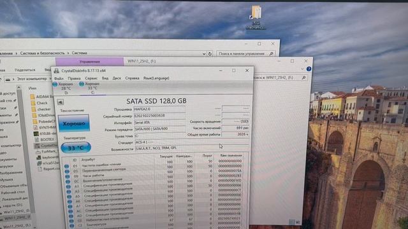Screen dimensions: 408x229
Task: Click the SATA SSD 128,0 GB heading
Action: [x=156, y=101]
